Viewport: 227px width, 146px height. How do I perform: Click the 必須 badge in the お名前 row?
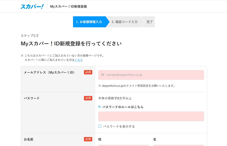click(x=88, y=139)
